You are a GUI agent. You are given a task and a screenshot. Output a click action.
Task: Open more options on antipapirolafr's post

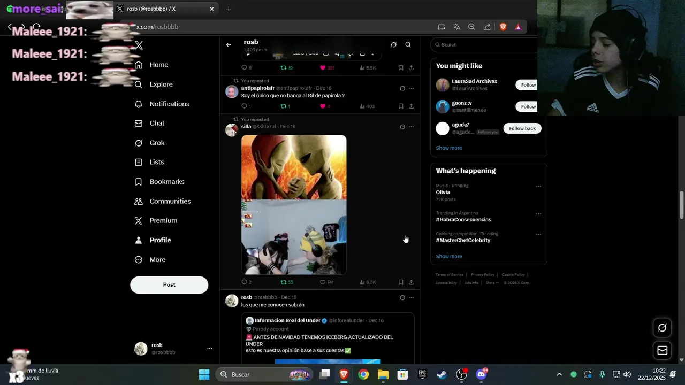point(411,88)
